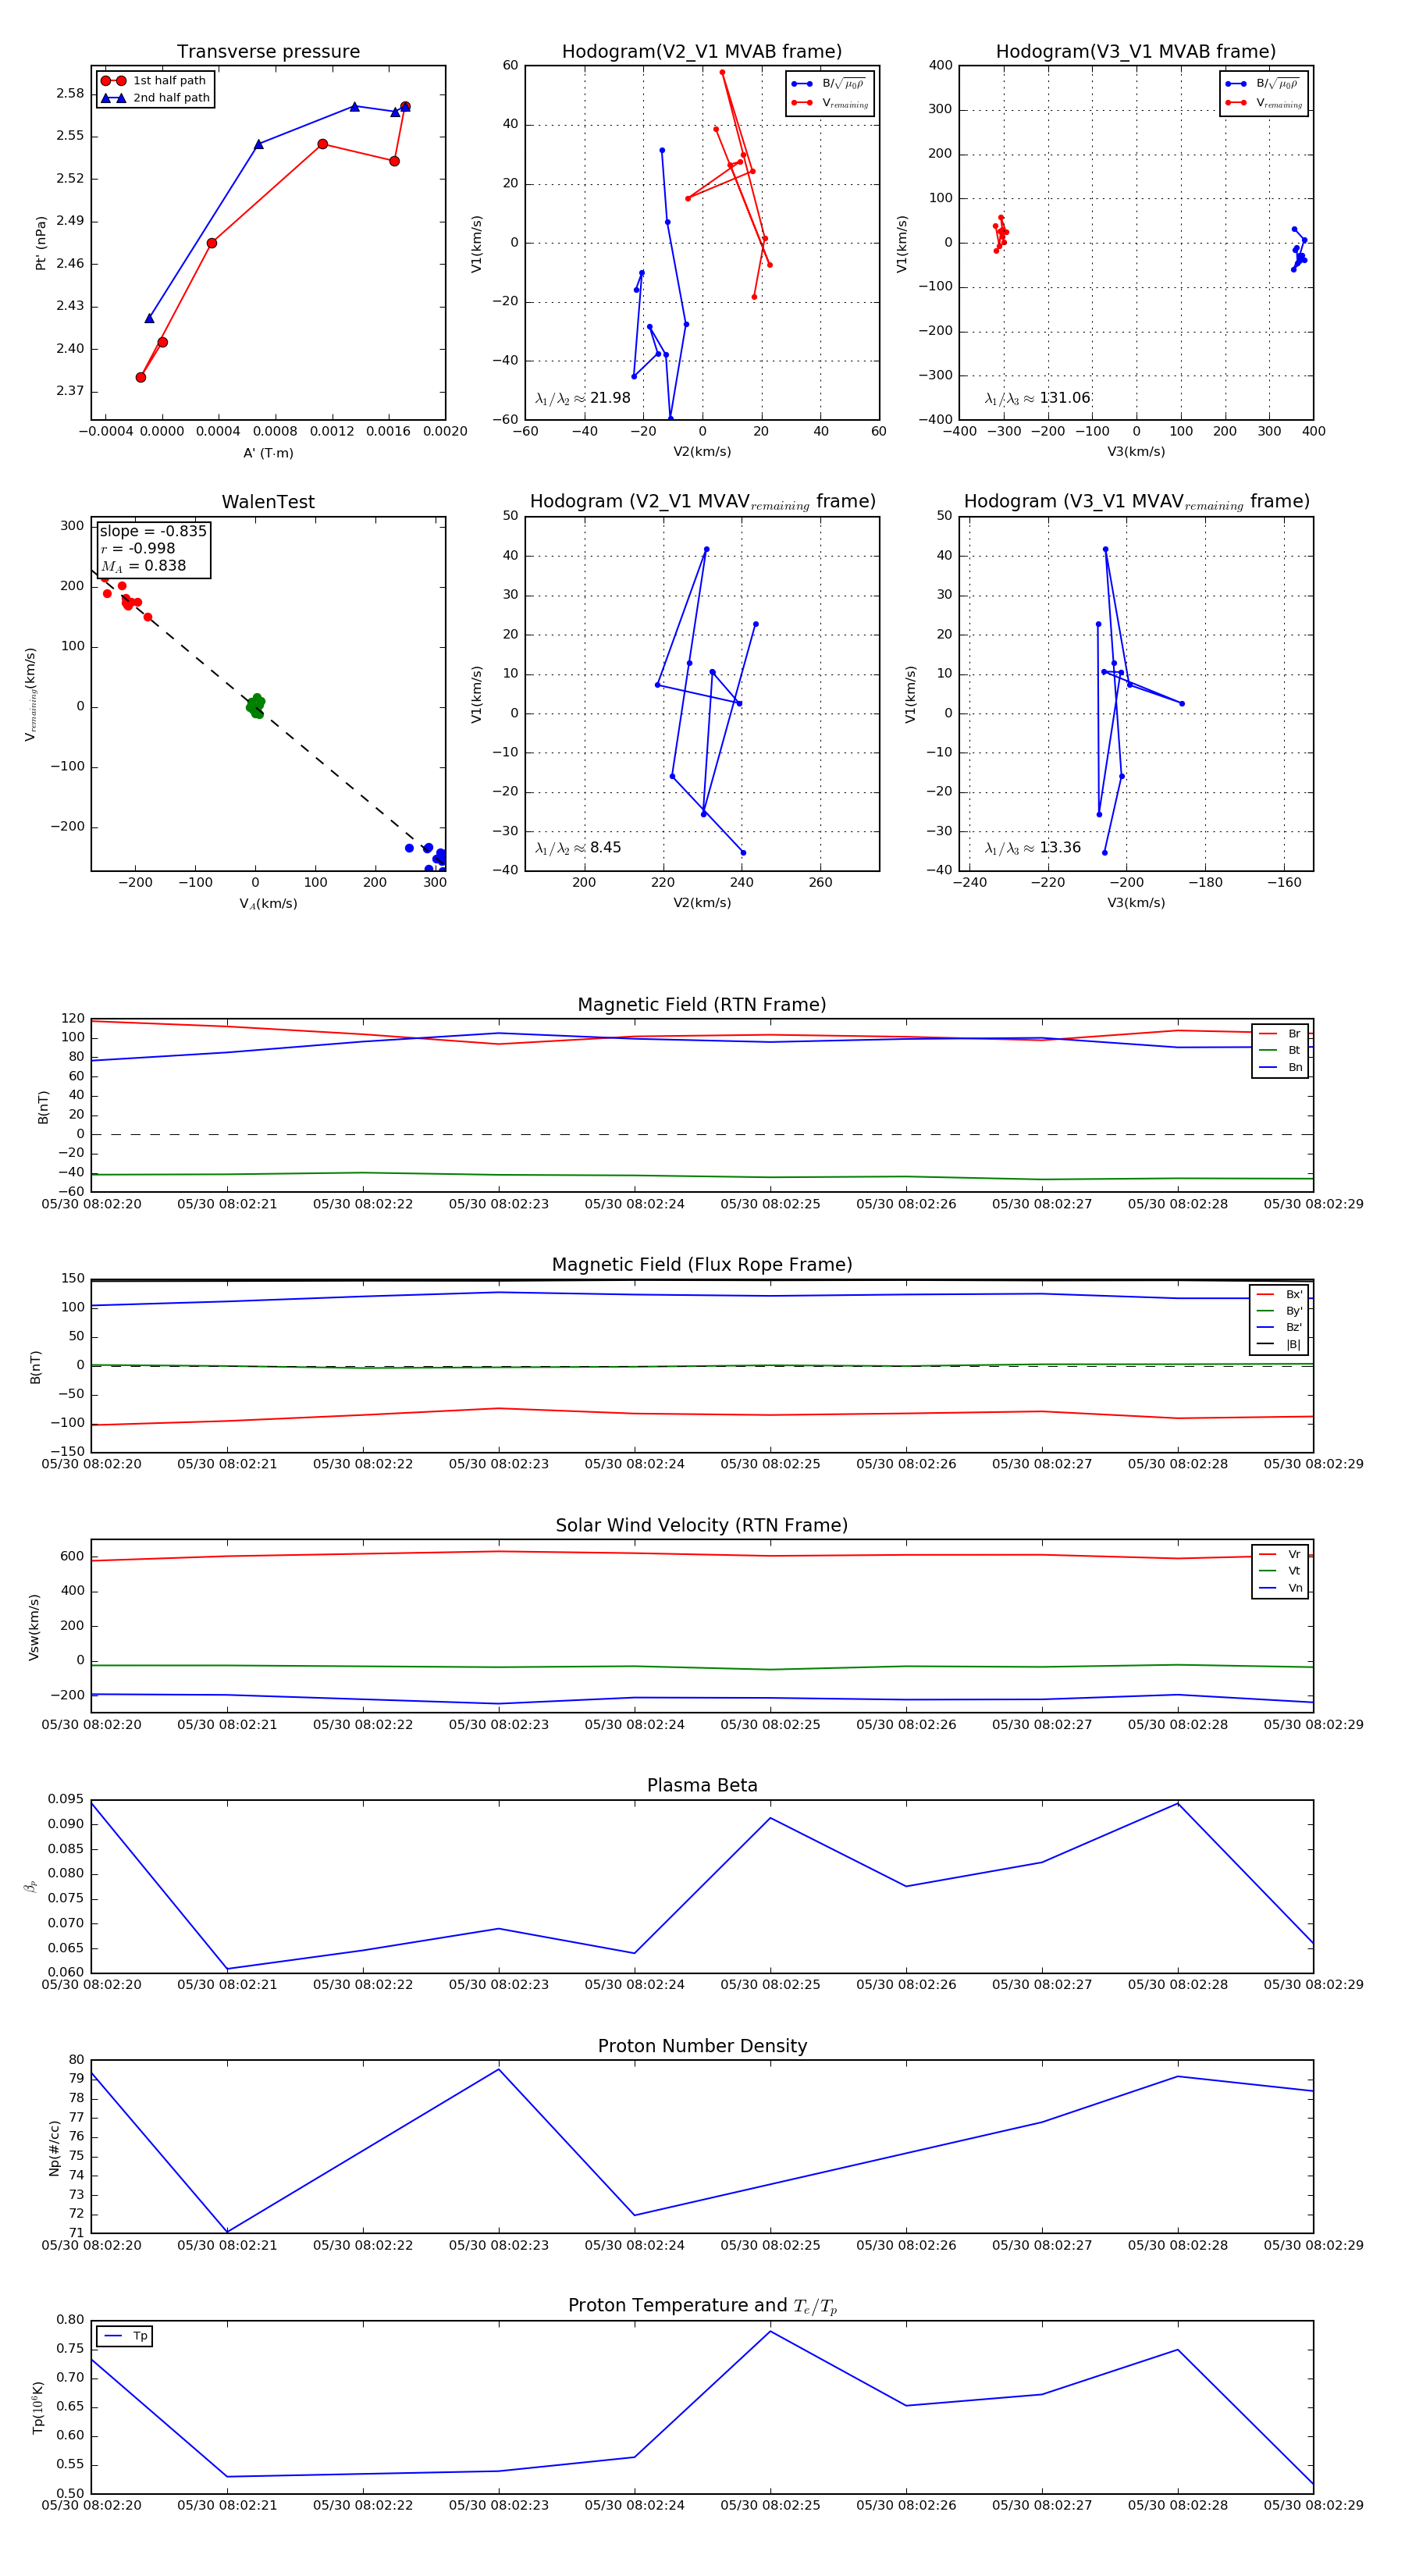
Task: Click the red point cluster in V3_V1 MVAB hodogram
Action: coord(1000,233)
